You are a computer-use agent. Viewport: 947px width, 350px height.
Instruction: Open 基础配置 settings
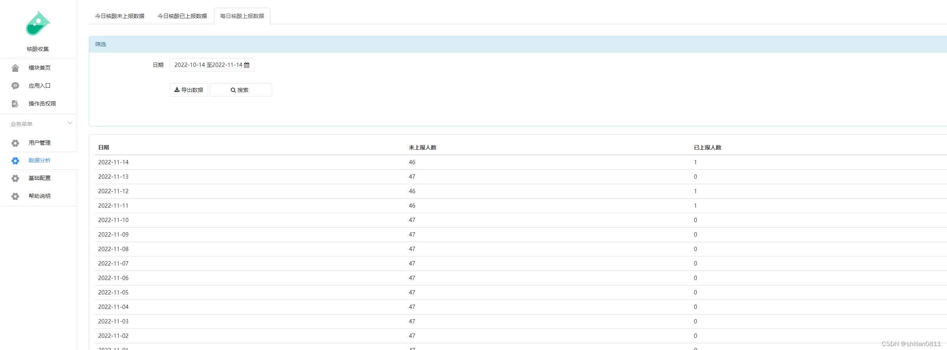(x=40, y=178)
